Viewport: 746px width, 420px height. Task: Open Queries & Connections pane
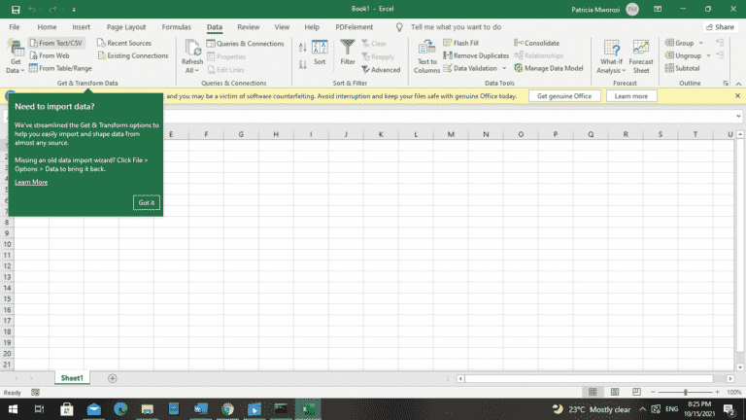[245, 44]
